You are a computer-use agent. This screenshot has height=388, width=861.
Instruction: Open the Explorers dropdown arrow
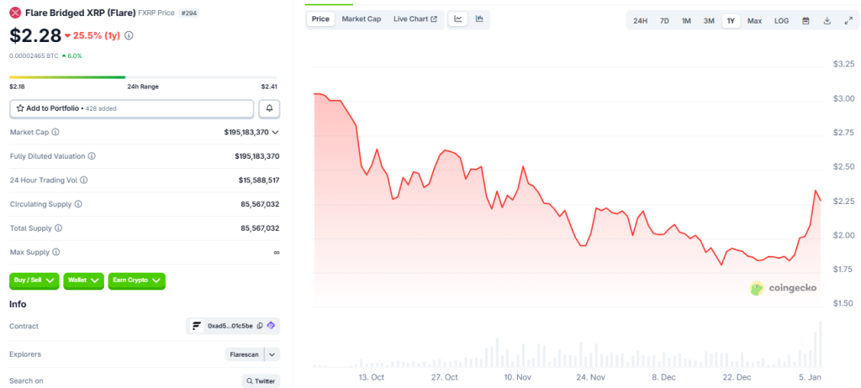click(272, 354)
